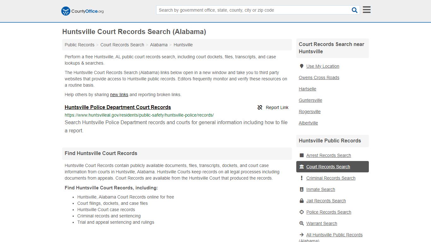Click the exclamation icon for Criminal Records
The width and height of the screenshot is (431, 242).
302,178
